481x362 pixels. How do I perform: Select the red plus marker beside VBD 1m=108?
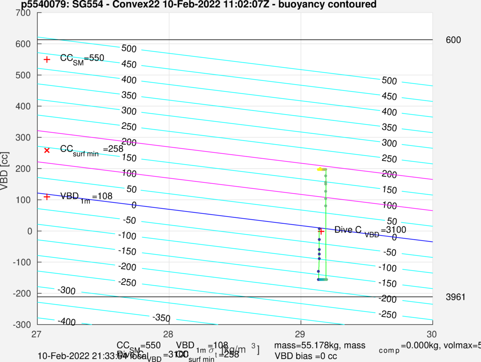(x=46, y=197)
